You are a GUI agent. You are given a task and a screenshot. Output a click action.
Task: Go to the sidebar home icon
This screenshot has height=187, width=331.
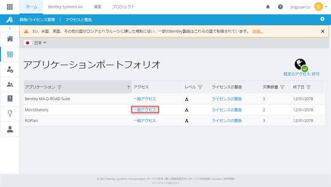click(x=10, y=38)
